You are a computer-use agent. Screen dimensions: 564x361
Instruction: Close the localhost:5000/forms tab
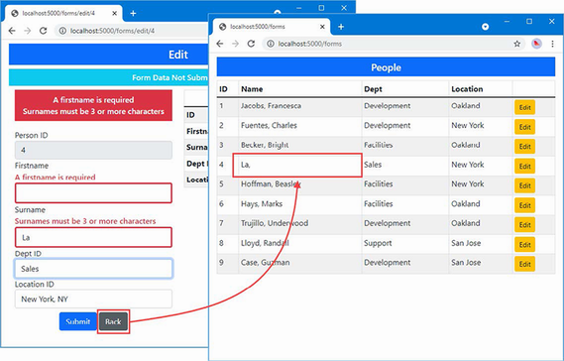[x=322, y=27]
